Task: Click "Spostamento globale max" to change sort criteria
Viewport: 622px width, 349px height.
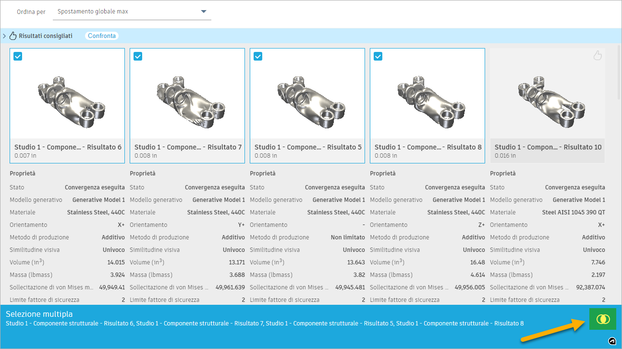Action: point(93,11)
